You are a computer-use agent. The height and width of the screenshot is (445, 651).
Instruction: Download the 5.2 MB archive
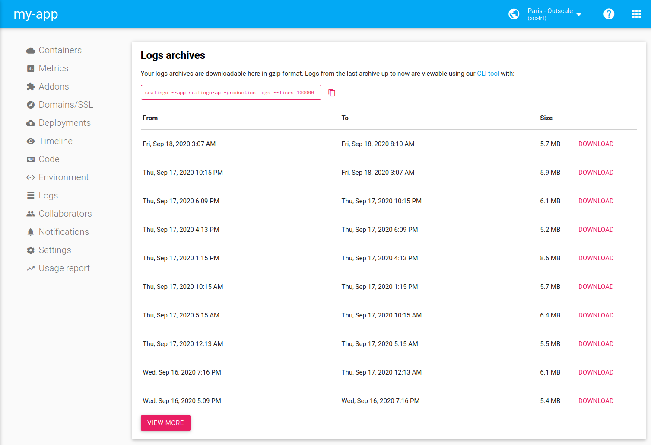pos(596,230)
